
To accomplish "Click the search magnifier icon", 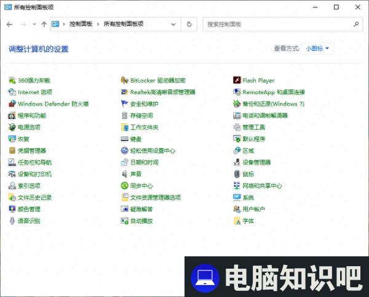I will [356, 24].
